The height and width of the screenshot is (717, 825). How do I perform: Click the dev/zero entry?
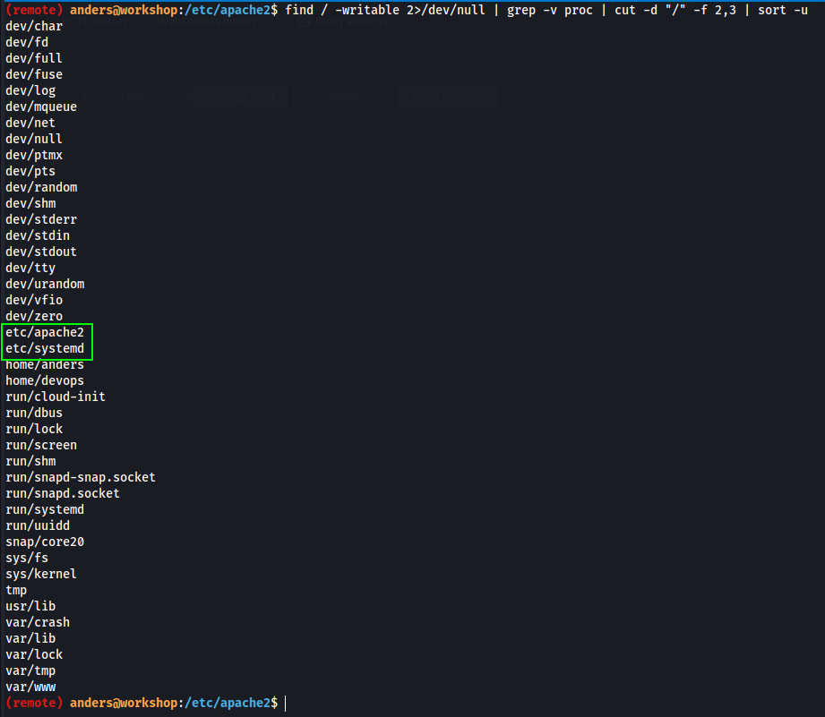click(34, 316)
